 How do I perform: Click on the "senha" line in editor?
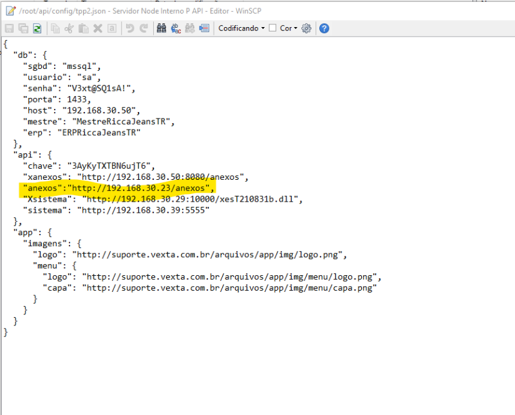(x=79, y=88)
